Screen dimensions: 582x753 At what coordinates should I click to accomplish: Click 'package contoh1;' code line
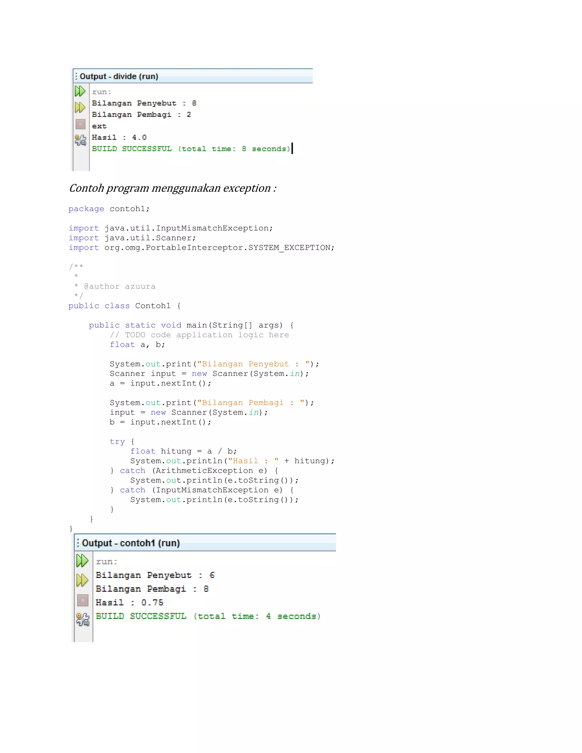point(109,209)
